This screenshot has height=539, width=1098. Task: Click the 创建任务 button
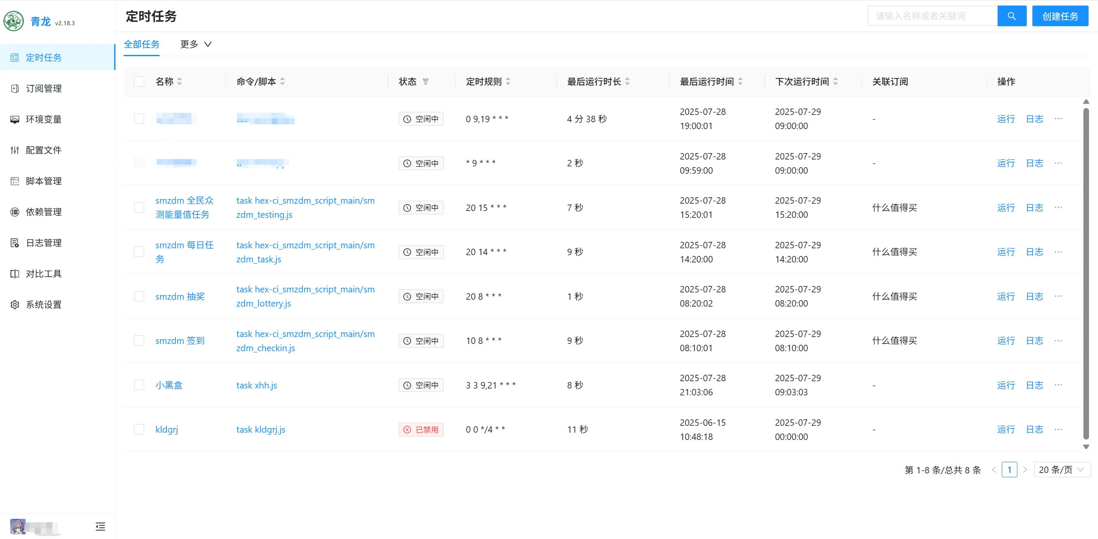[1060, 16]
